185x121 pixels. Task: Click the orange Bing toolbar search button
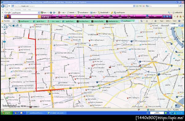pyautogui.click(x=39, y=17)
